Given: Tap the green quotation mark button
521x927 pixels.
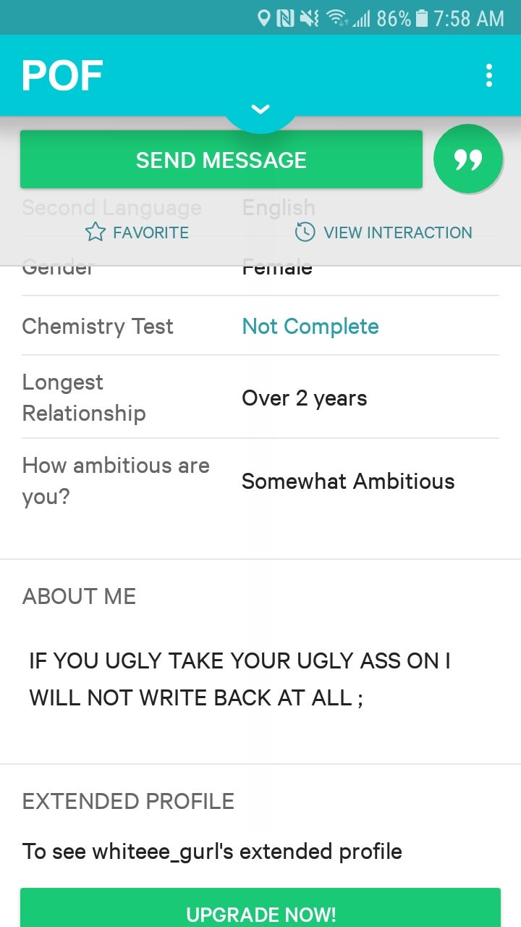Looking at the screenshot, I should click(x=468, y=159).
